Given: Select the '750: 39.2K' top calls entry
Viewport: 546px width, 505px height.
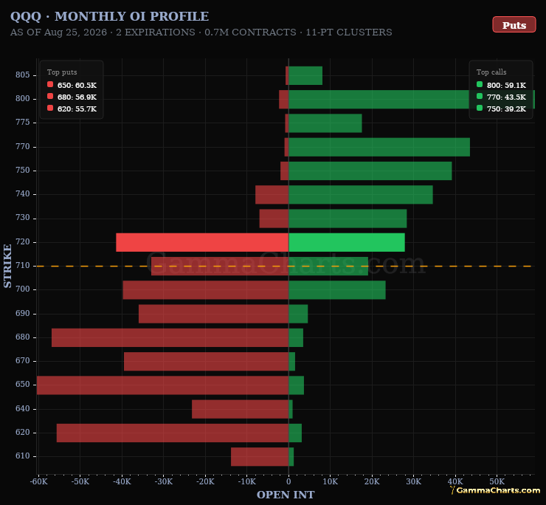Looking at the screenshot, I should 502,109.
